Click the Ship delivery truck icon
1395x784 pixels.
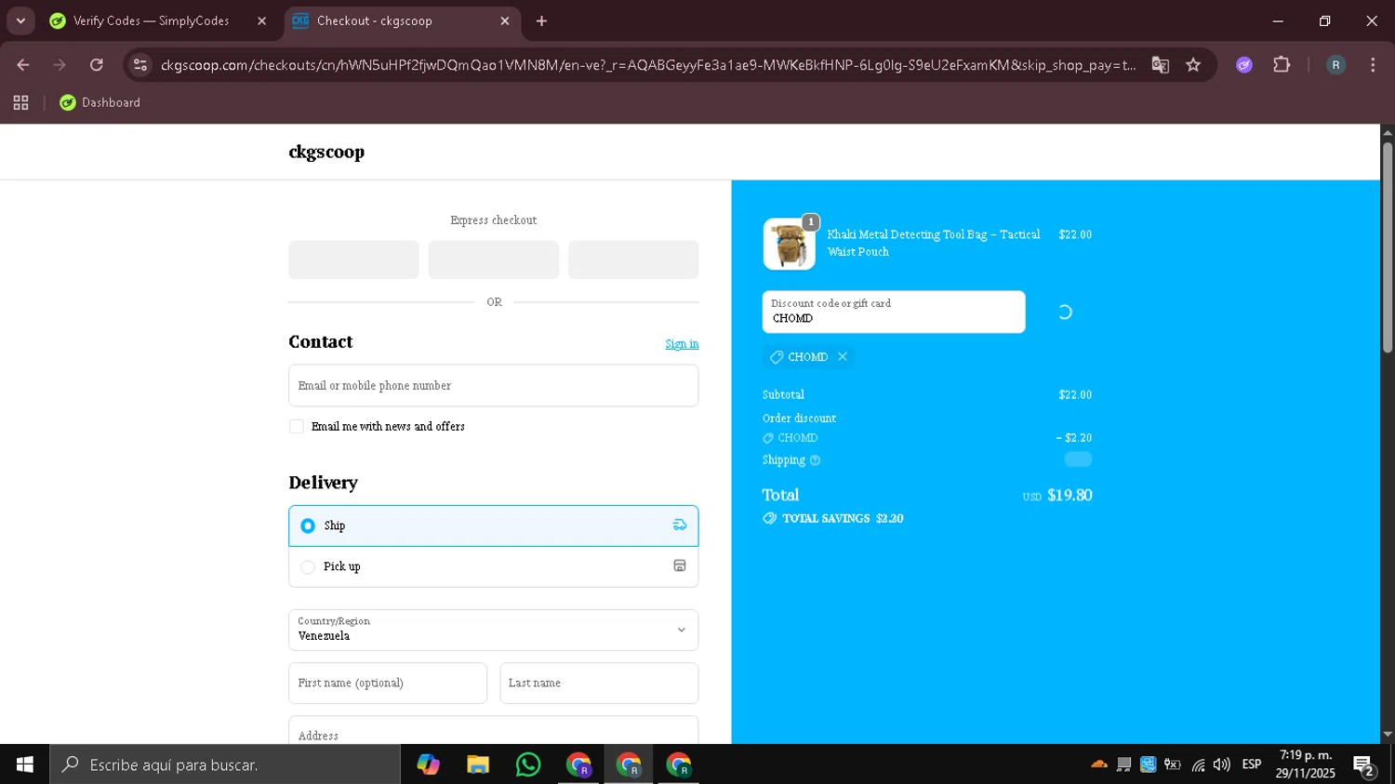point(680,525)
